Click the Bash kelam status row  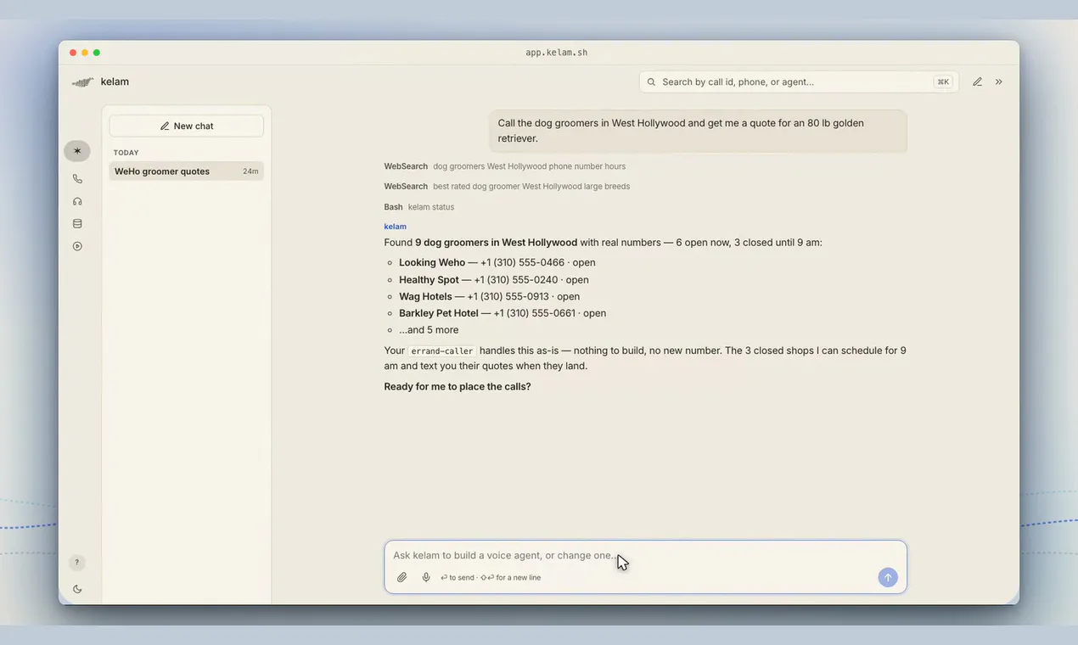(x=419, y=207)
